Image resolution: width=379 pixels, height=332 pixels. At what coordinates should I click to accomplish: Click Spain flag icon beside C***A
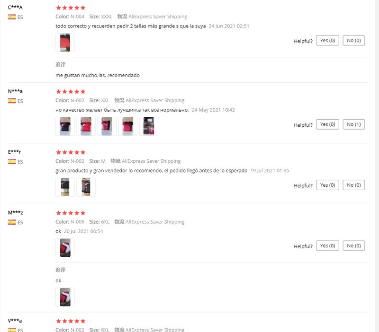point(12,17)
